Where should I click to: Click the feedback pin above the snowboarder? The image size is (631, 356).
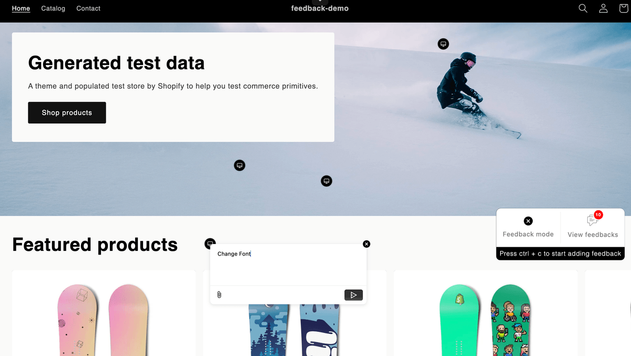444,44
